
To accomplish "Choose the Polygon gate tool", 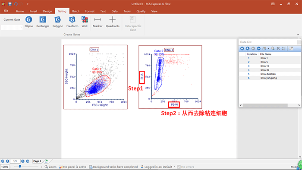I will [57, 22].
